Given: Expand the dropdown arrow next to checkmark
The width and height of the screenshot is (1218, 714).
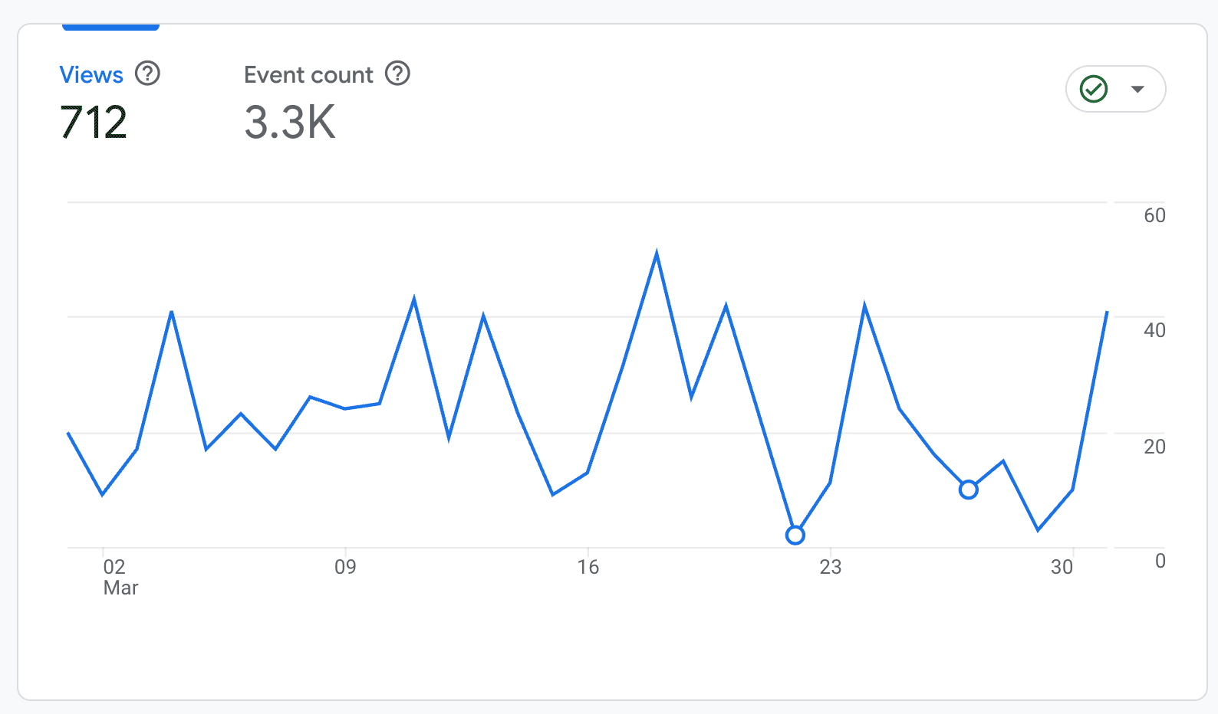Looking at the screenshot, I should [1137, 89].
